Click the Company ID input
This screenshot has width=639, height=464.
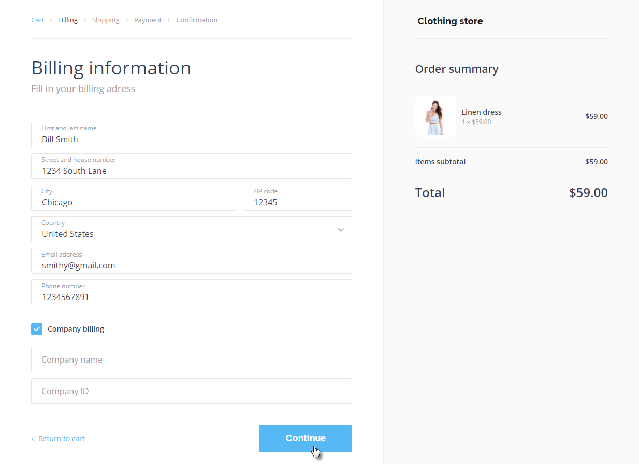[x=191, y=391]
